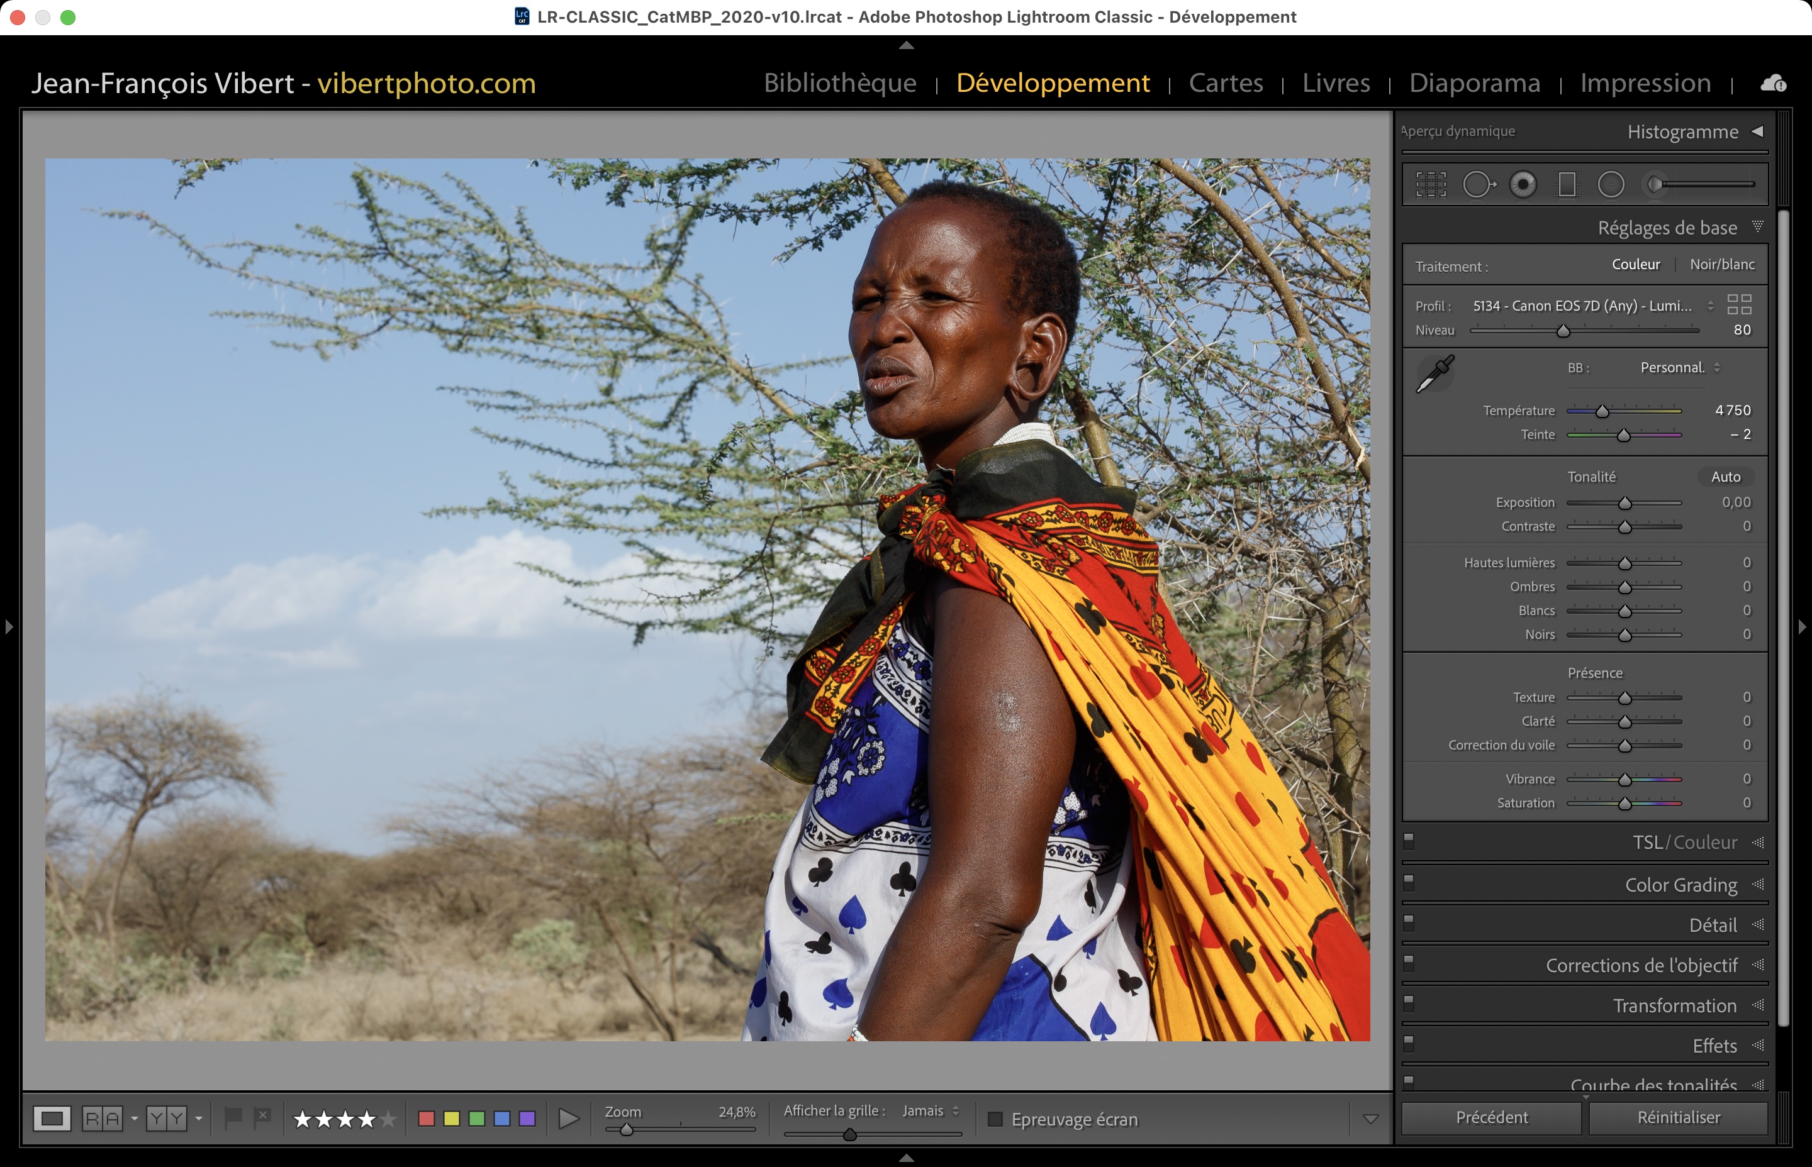Switch treatment to Noir/blanc
This screenshot has height=1167, width=1812.
coord(1722,265)
